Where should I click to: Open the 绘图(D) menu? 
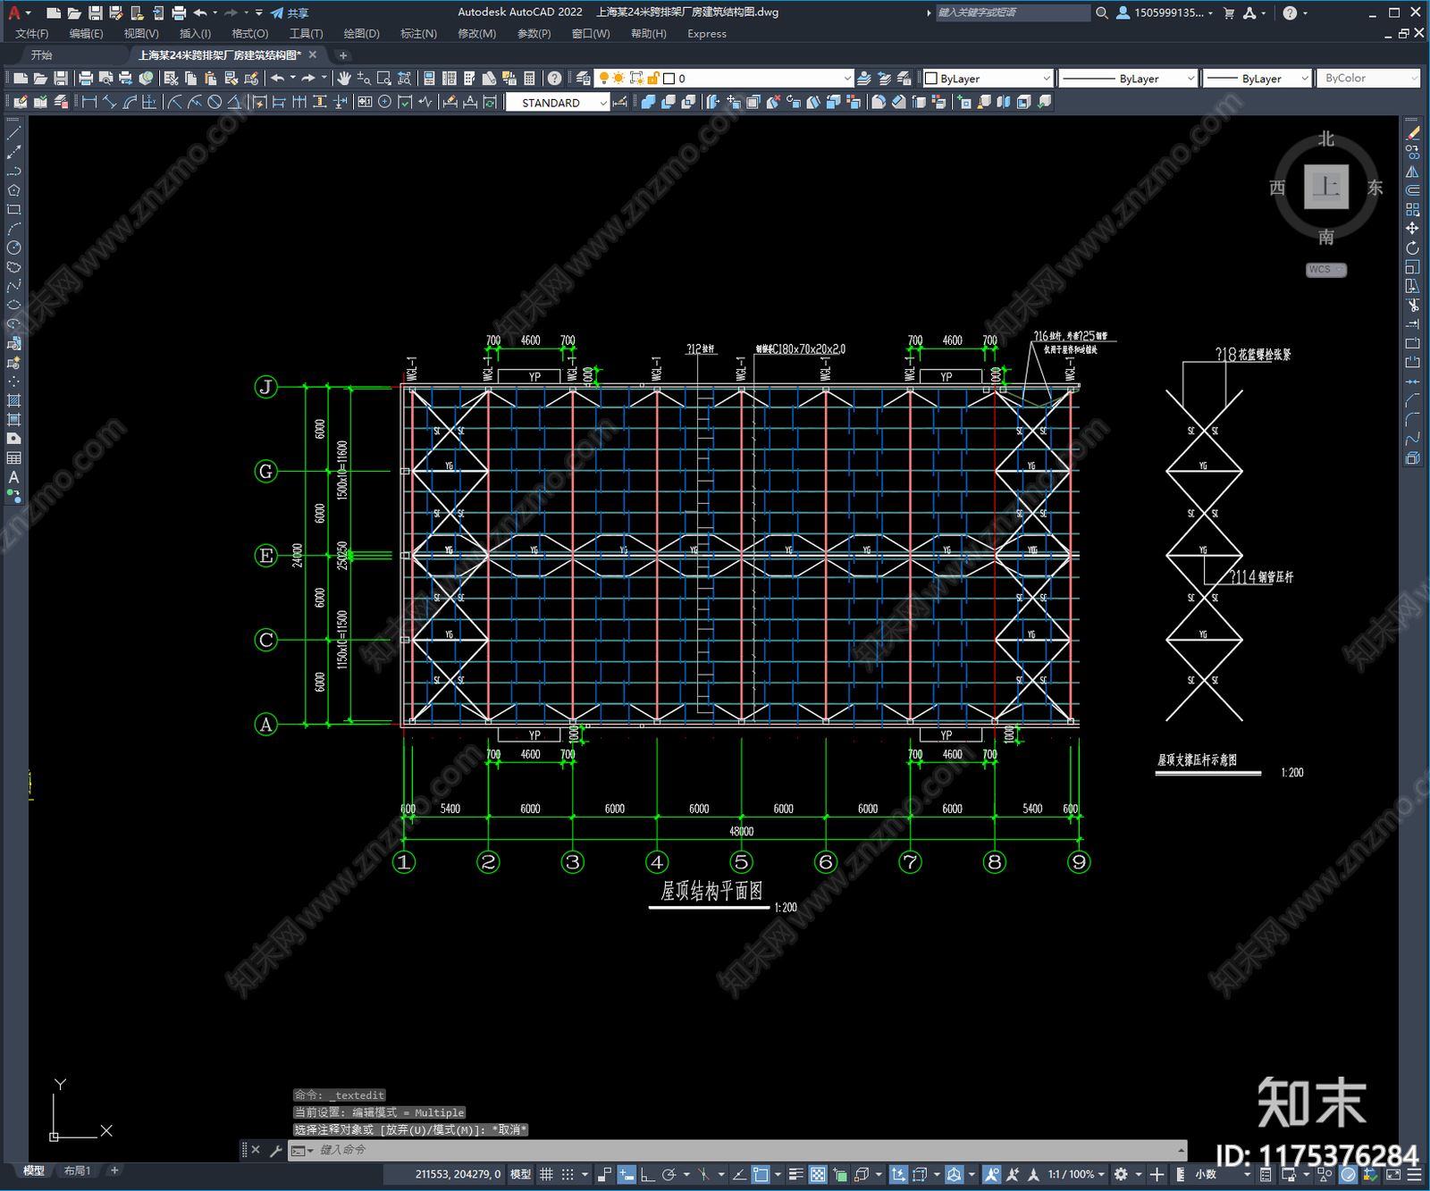pos(361,34)
